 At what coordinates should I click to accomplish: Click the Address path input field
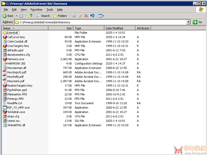pos(101,22)
